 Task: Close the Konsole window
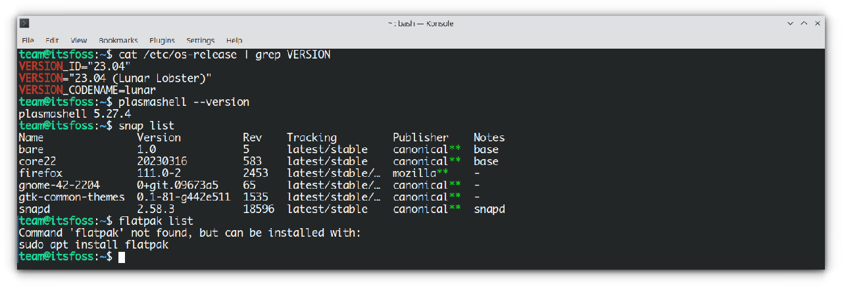[x=817, y=24]
